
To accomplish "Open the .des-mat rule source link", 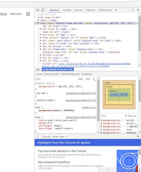I will [x=81, y=93].
